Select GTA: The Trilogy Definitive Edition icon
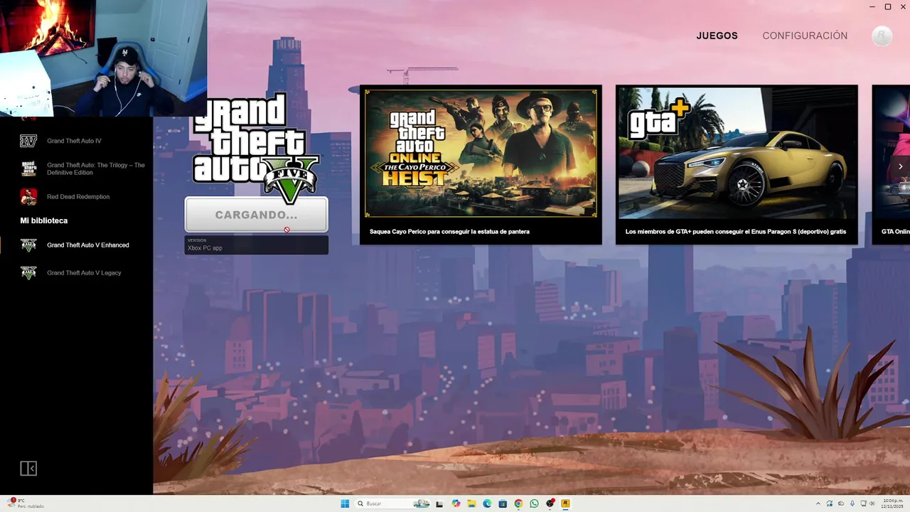Screen dimensions: 910x512 tap(28, 169)
